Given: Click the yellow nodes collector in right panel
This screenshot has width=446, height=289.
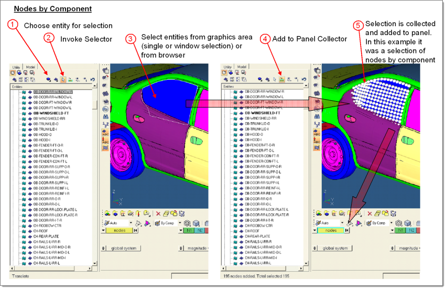Looking at the screenshot, I should tap(331, 230).
